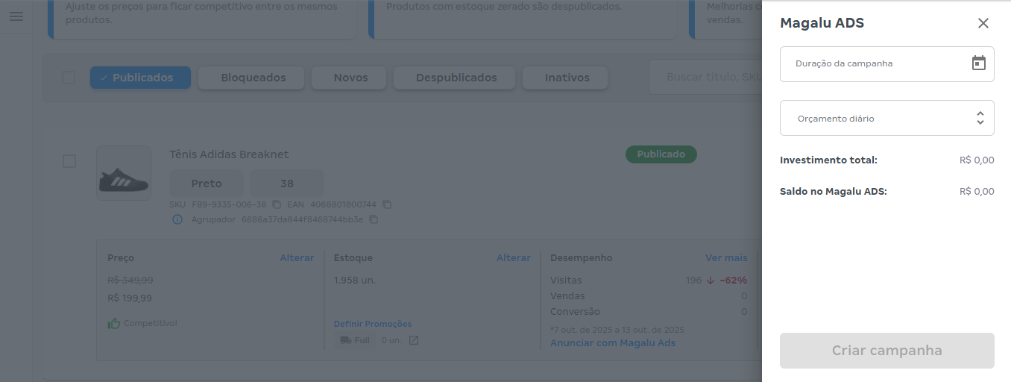Copy the Agrupador ID
The height and width of the screenshot is (382, 1011).
(374, 219)
